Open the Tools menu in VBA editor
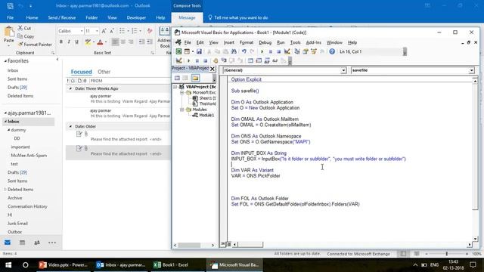The height and width of the screenshot is (272, 484). click(295, 42)
